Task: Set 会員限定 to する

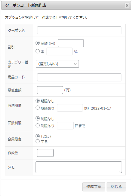Action: tap(38, 141)
